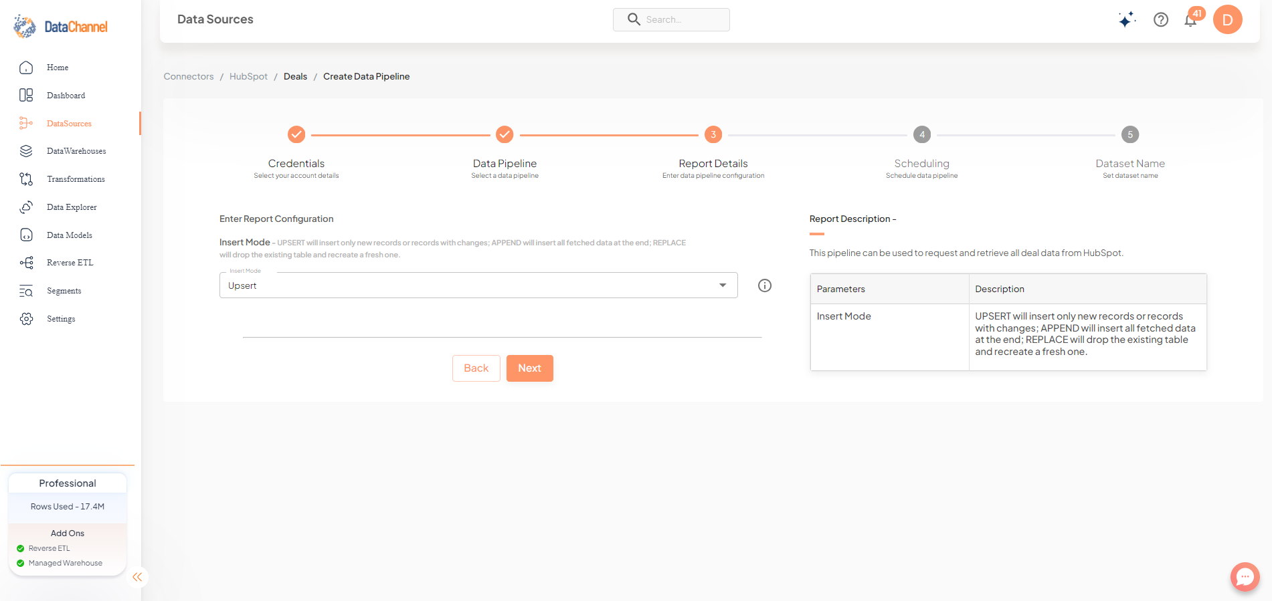
Task: Click the DataChannel logo
Action: click(x=60, y=27)
